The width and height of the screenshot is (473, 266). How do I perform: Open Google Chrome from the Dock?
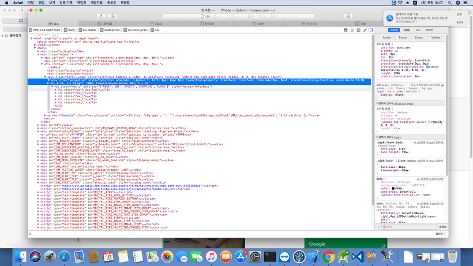329,257
